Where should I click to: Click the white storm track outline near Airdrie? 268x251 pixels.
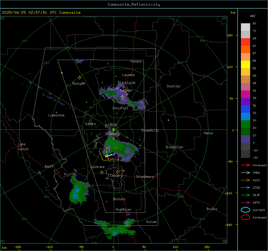point(110,155)
